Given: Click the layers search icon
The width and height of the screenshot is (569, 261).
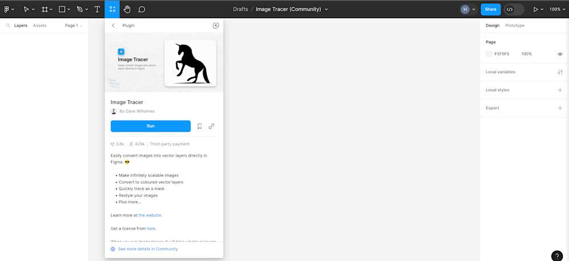Looking at the screenshot, I should [x=8, y=26].
